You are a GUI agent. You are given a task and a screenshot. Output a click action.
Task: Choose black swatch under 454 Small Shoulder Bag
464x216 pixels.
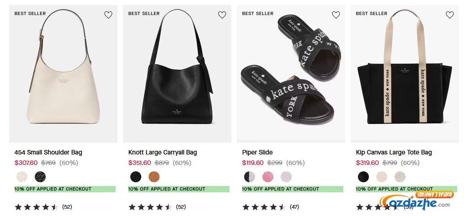(40, 176)
